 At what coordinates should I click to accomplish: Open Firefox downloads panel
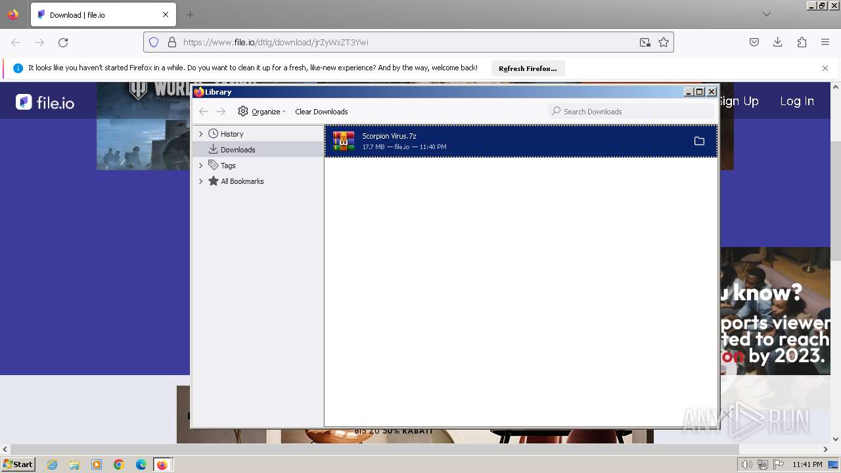778,42
